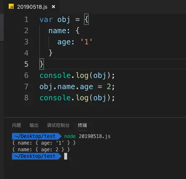Image resolution: width=186 pixels, height=179 pixels.
Task: Click the closing brace on line 4
Action: tap(51, 53)
